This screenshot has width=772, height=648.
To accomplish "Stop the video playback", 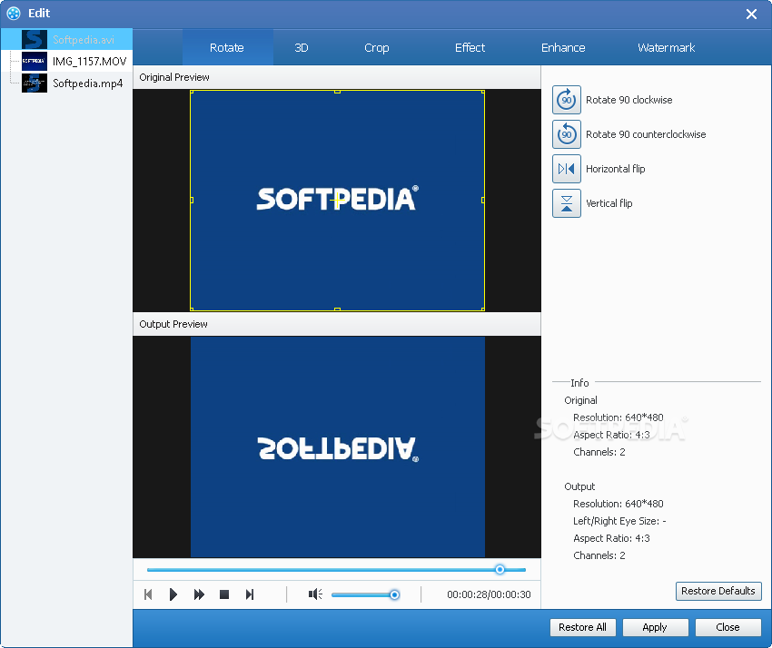I will (x=224, y=594).
